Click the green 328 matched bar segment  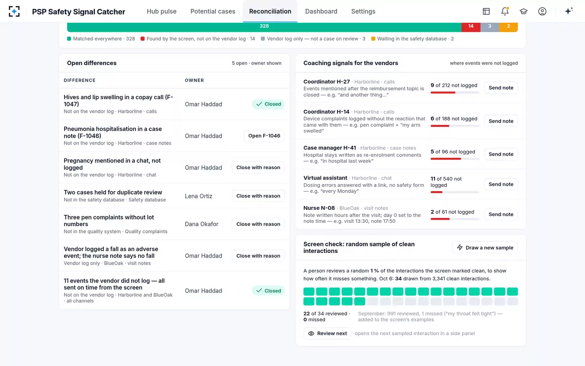point(264,26)
